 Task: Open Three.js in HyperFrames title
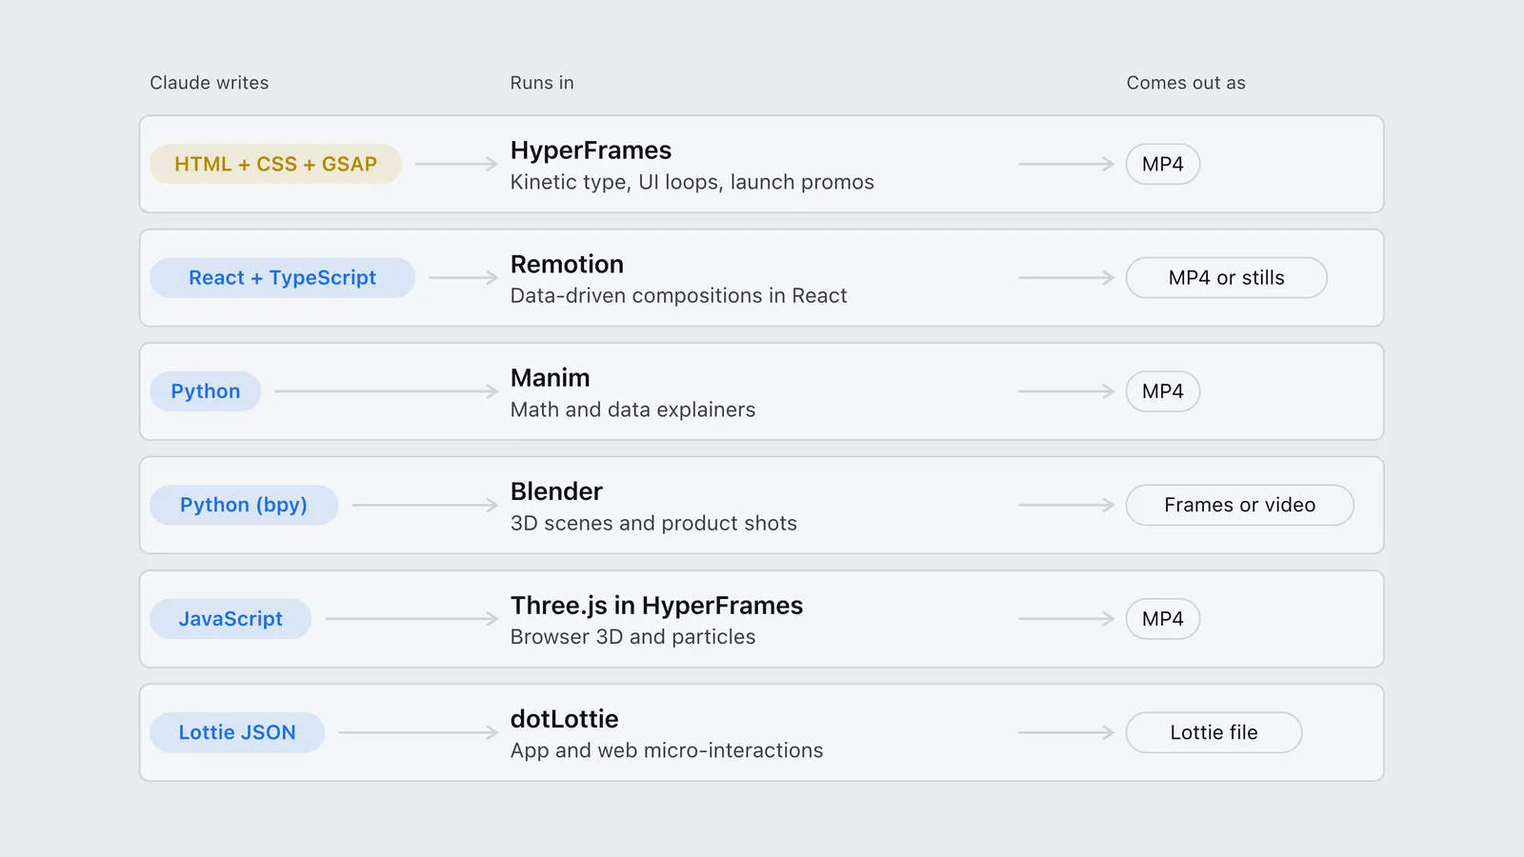656,606
